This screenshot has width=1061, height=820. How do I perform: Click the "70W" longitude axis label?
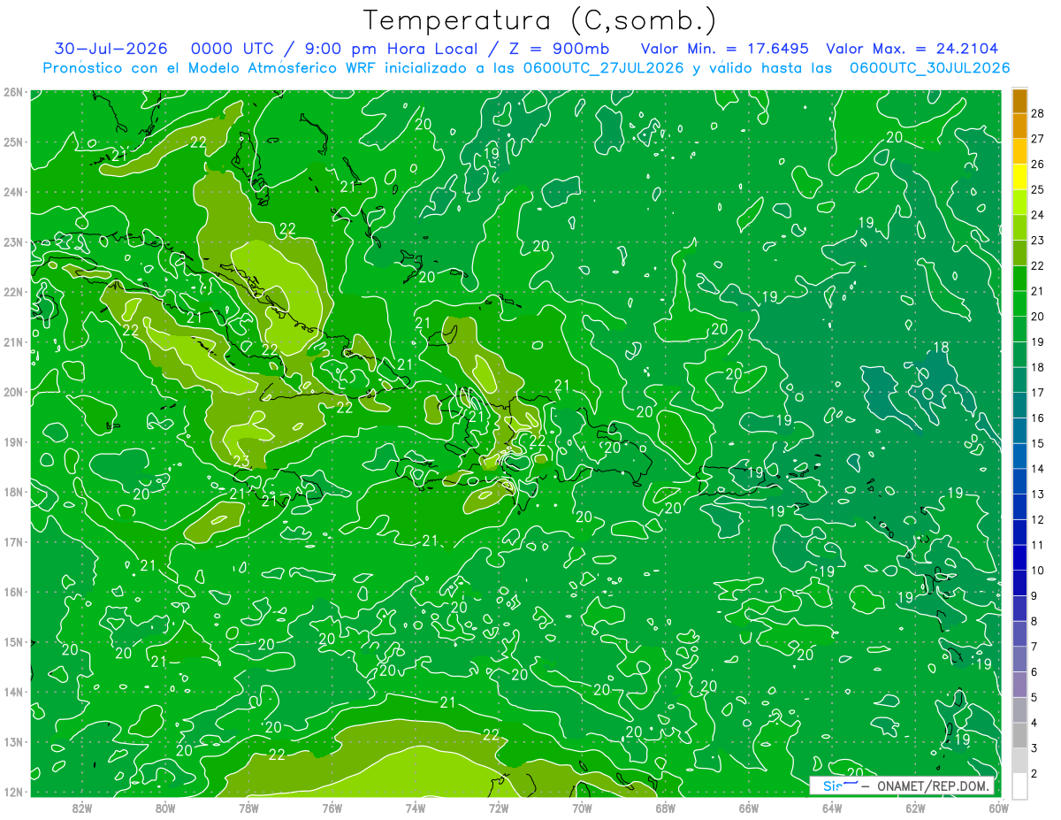(x=582, y=808)
